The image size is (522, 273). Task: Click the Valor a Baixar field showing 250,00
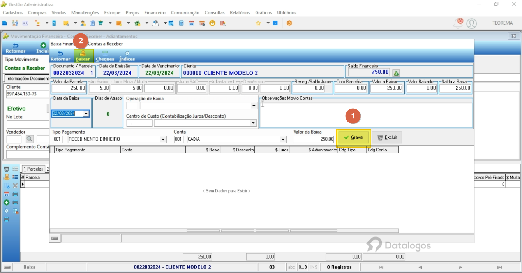point(386,88)
